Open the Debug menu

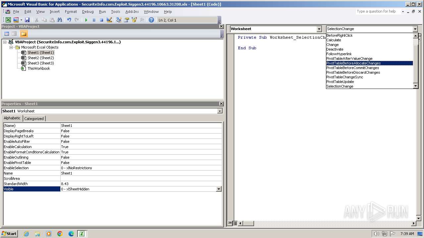coord(88,12)
